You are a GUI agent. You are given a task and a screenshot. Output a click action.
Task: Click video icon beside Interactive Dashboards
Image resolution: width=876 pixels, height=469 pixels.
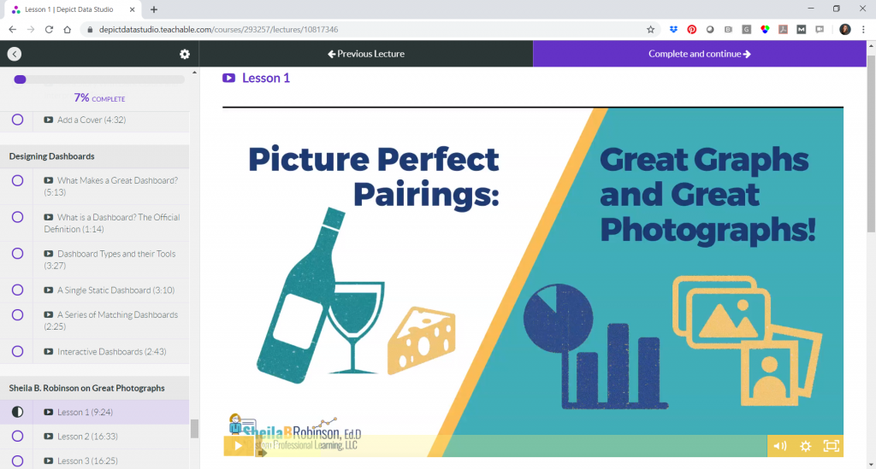[x=49, y=352]
